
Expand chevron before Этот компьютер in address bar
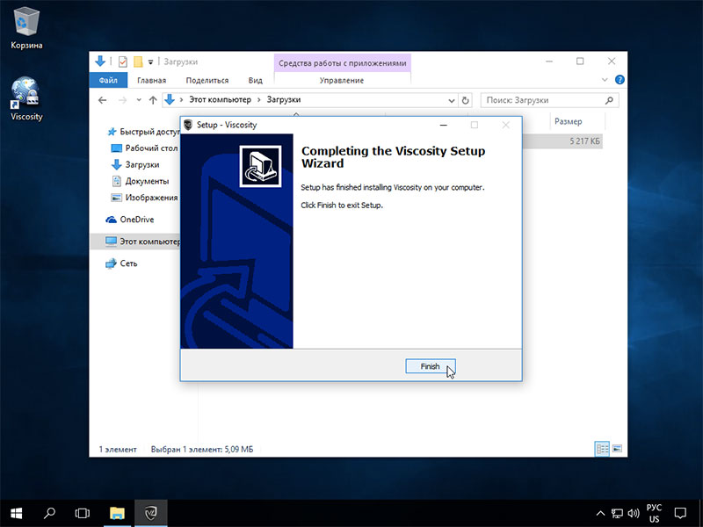[181, 99]
